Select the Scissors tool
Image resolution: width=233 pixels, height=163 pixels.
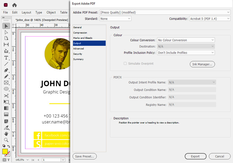pyautogui.click(x=6, y=96)
